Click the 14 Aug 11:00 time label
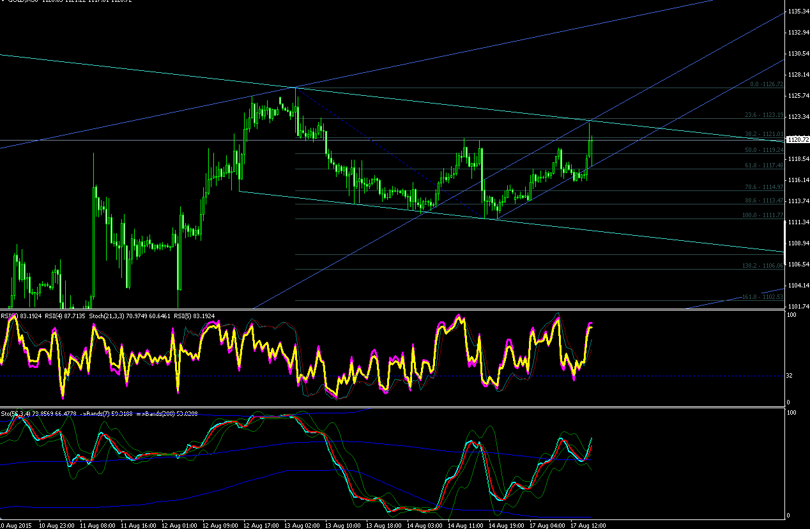The image size is (810, 529). [x=465, y=525]
